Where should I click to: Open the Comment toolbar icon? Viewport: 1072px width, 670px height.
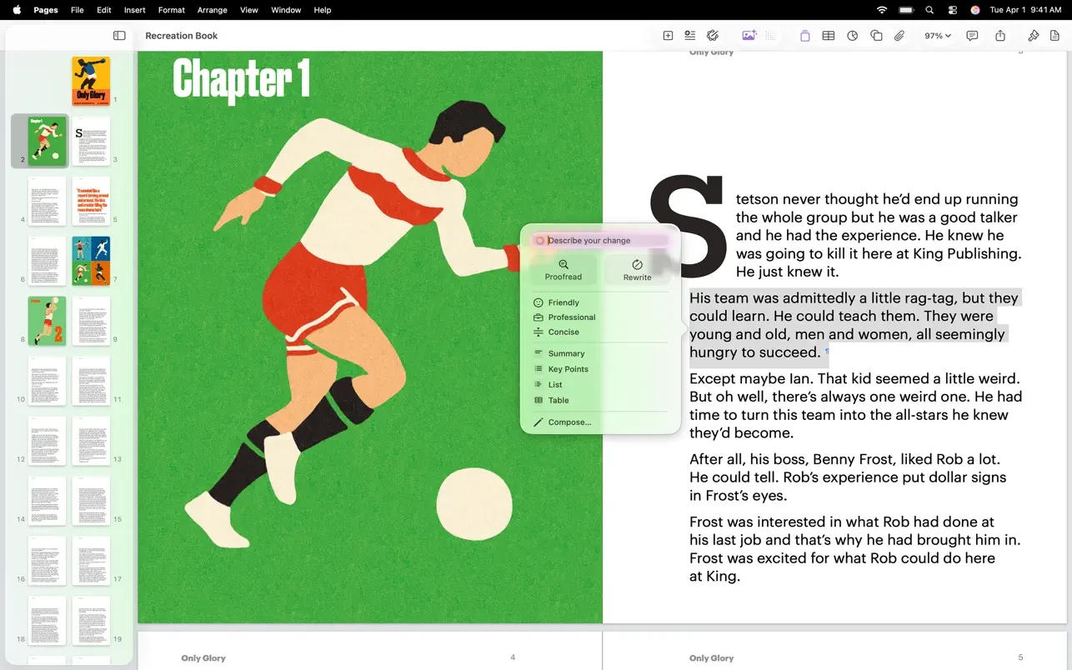point(972,36)
